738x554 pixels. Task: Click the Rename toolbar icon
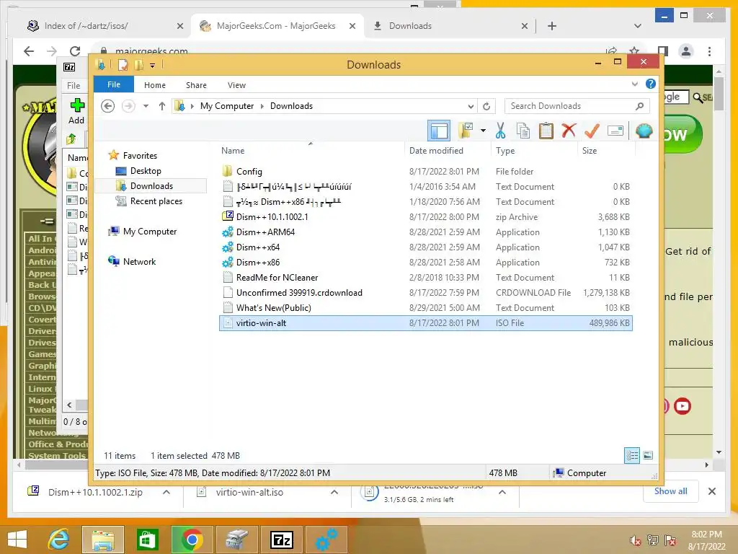pos(615,131)
